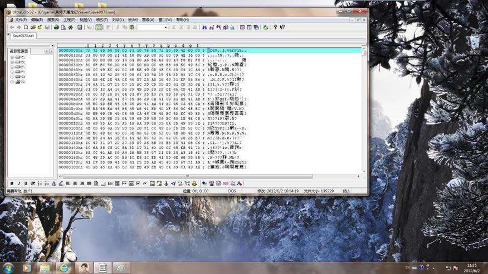Click the context help pointer icon
Viewport: 488px width, 274px height.
282,27
